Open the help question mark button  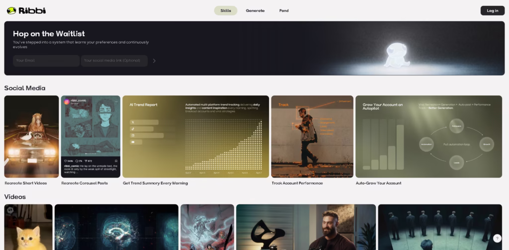pyautogui.click(x=497, y=239)
